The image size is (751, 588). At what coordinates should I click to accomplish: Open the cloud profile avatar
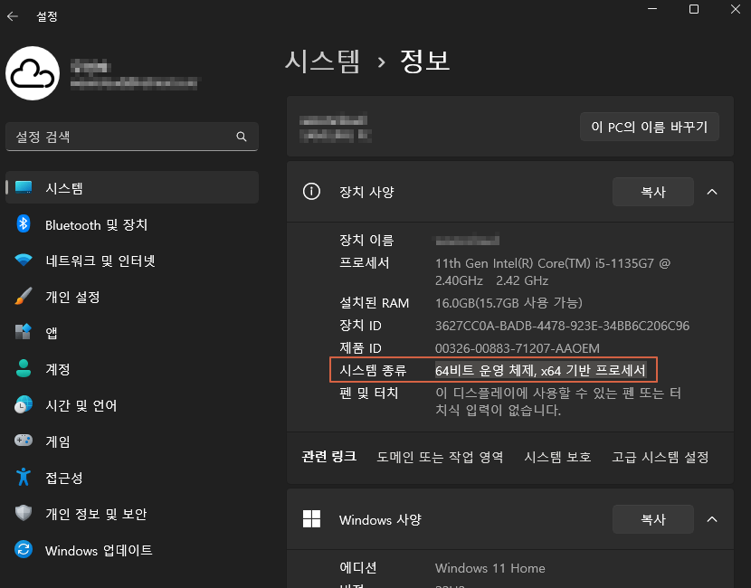(33, 73)
